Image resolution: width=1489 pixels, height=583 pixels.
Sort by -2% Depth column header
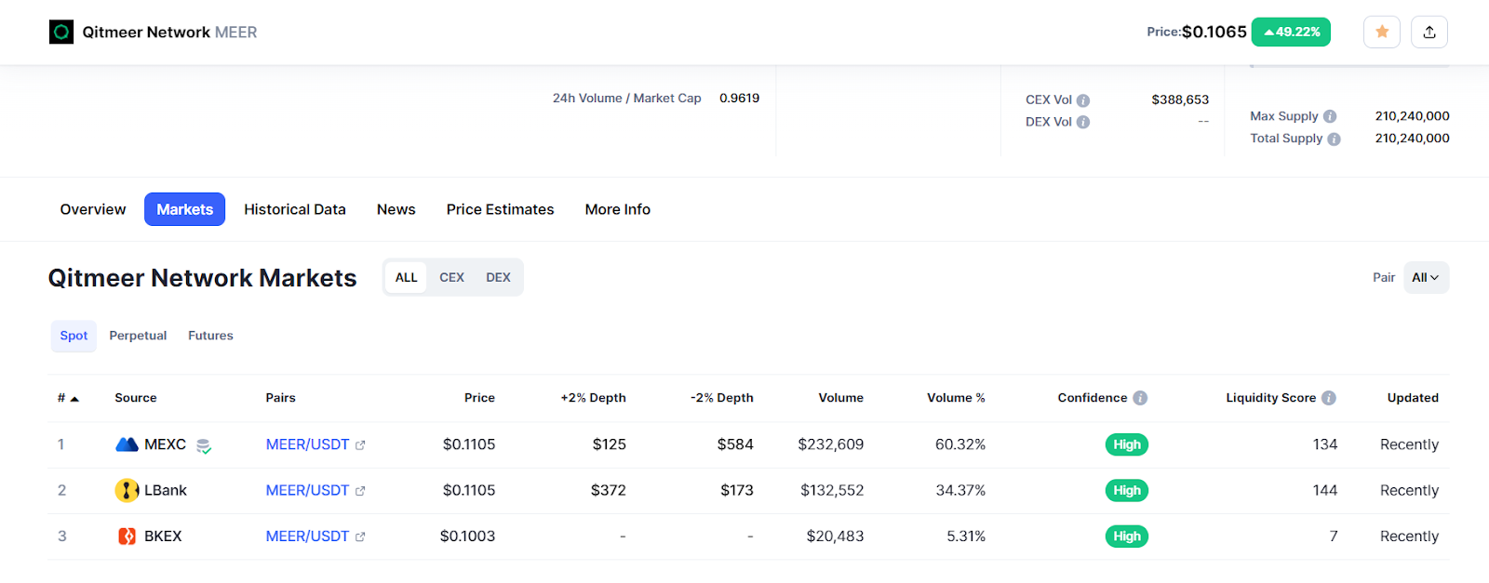point(722,398)
